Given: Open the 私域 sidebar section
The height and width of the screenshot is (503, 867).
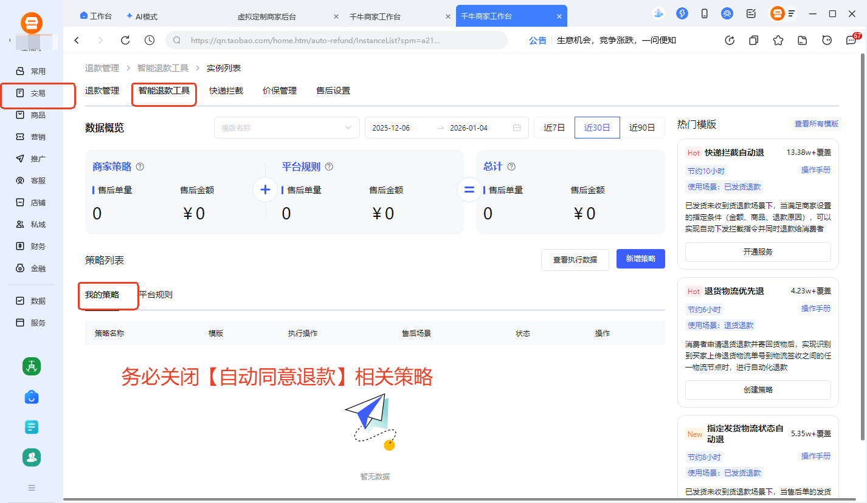Looking at the screenshot, I should (x=31, y=224).
